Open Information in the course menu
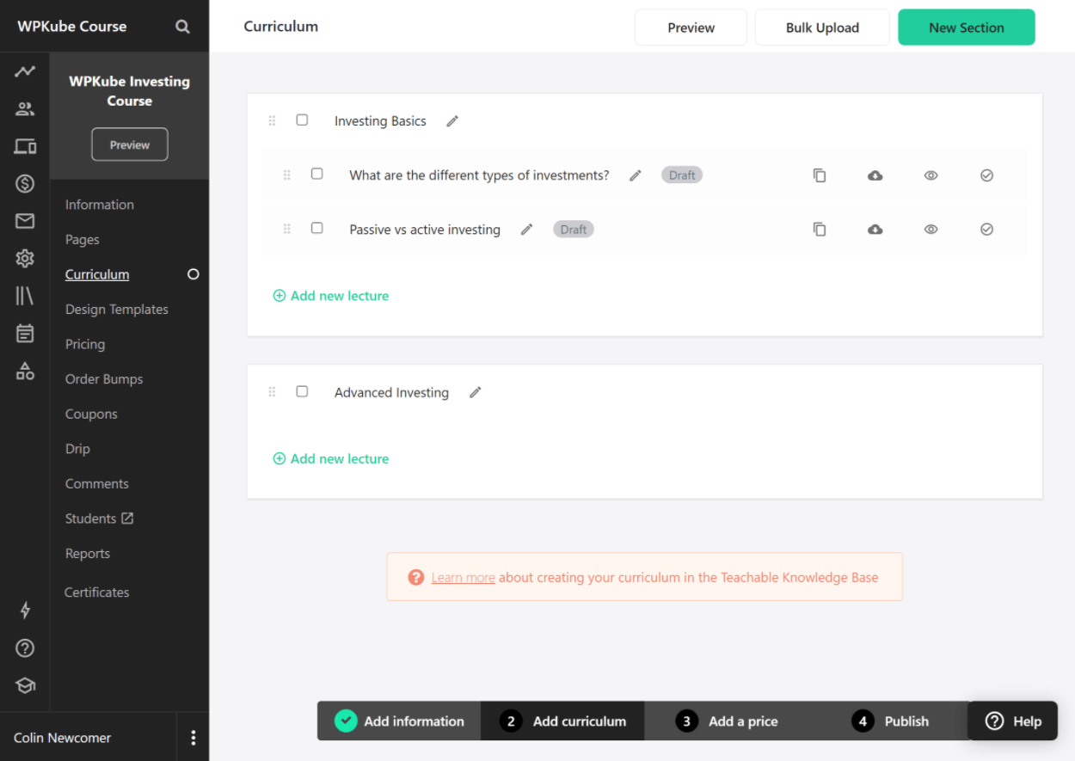This screenshot has height=761, width=1075. 100,205
